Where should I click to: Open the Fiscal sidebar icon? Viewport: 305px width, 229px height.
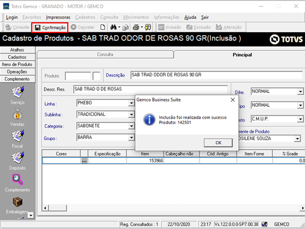(18, 136)
